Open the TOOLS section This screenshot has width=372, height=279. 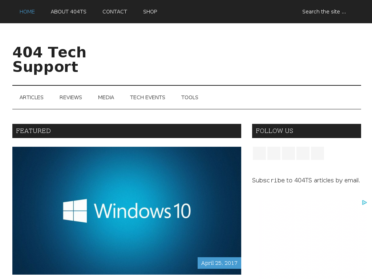click(x=190, y=97)
